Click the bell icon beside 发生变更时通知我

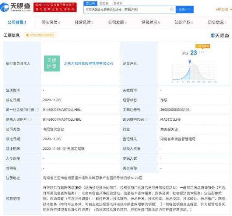(x=28, y=35)
